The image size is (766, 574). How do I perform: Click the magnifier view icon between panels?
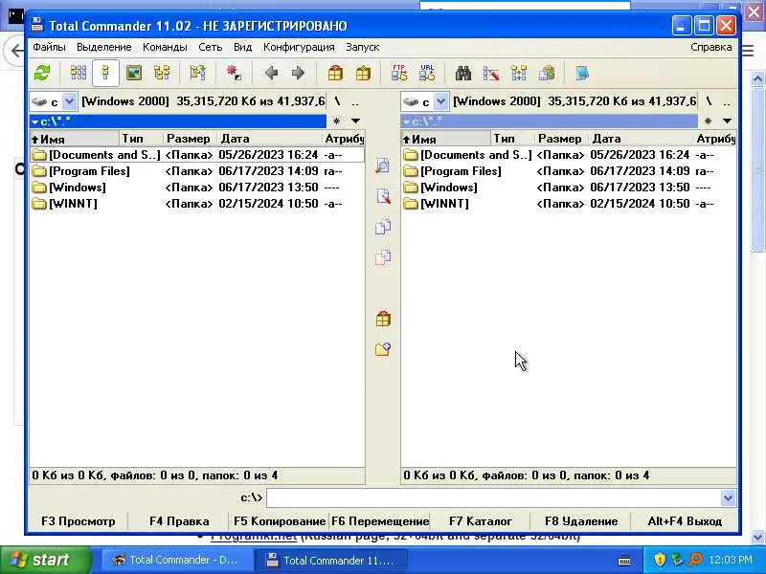point(383,166)
